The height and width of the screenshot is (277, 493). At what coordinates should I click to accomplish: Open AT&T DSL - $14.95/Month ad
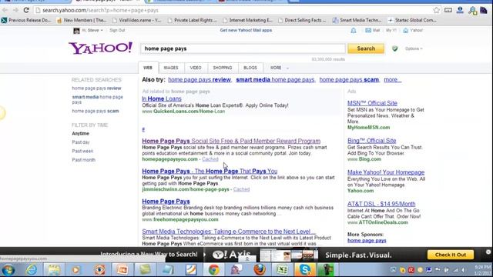(x=381, y=204)
